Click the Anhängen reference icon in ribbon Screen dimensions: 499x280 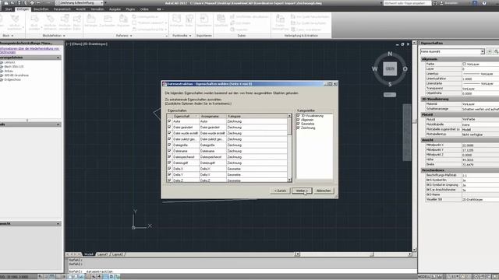[x=91, y=21]
